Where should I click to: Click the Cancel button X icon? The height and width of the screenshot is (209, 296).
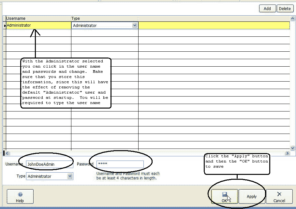pos(279,194)
